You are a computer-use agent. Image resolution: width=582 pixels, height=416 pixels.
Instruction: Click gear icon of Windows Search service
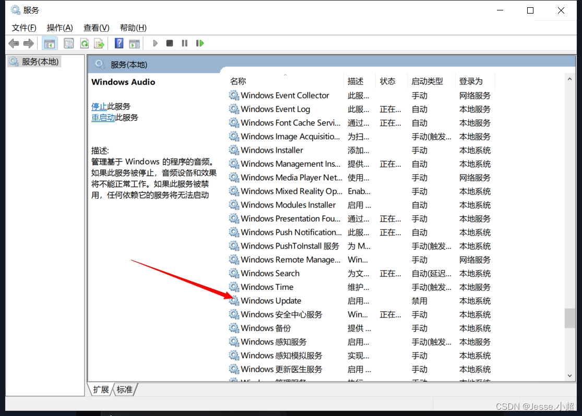pyautogui.click(x=234, y=273)
